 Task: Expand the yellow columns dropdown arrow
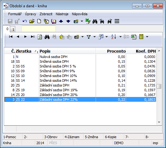[x=147, y=37]
